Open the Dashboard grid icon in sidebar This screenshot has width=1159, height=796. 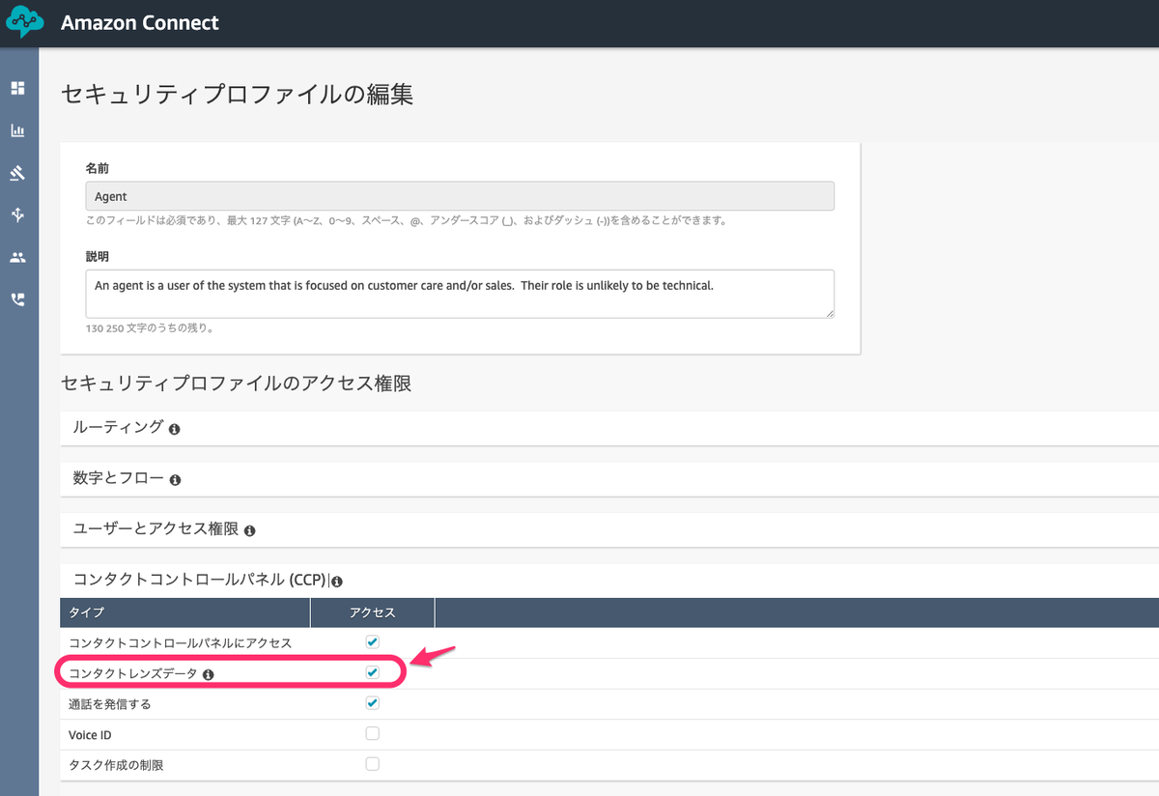pyautogui.click(x=17, y=88)
